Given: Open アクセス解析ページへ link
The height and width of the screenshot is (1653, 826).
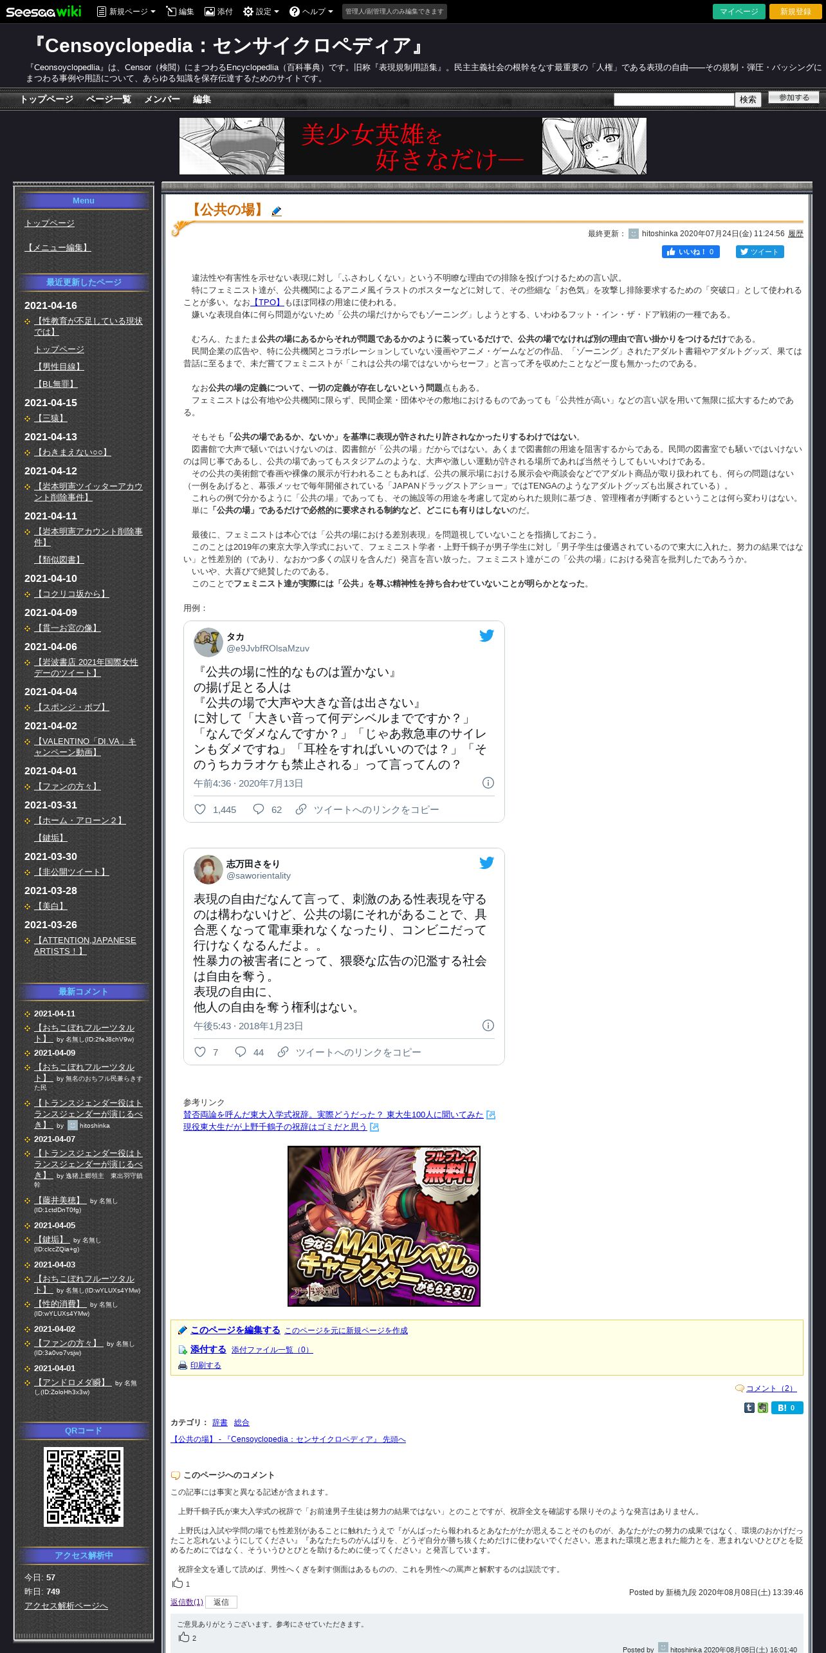Looking at the screenshot, I should (66, 1606).
